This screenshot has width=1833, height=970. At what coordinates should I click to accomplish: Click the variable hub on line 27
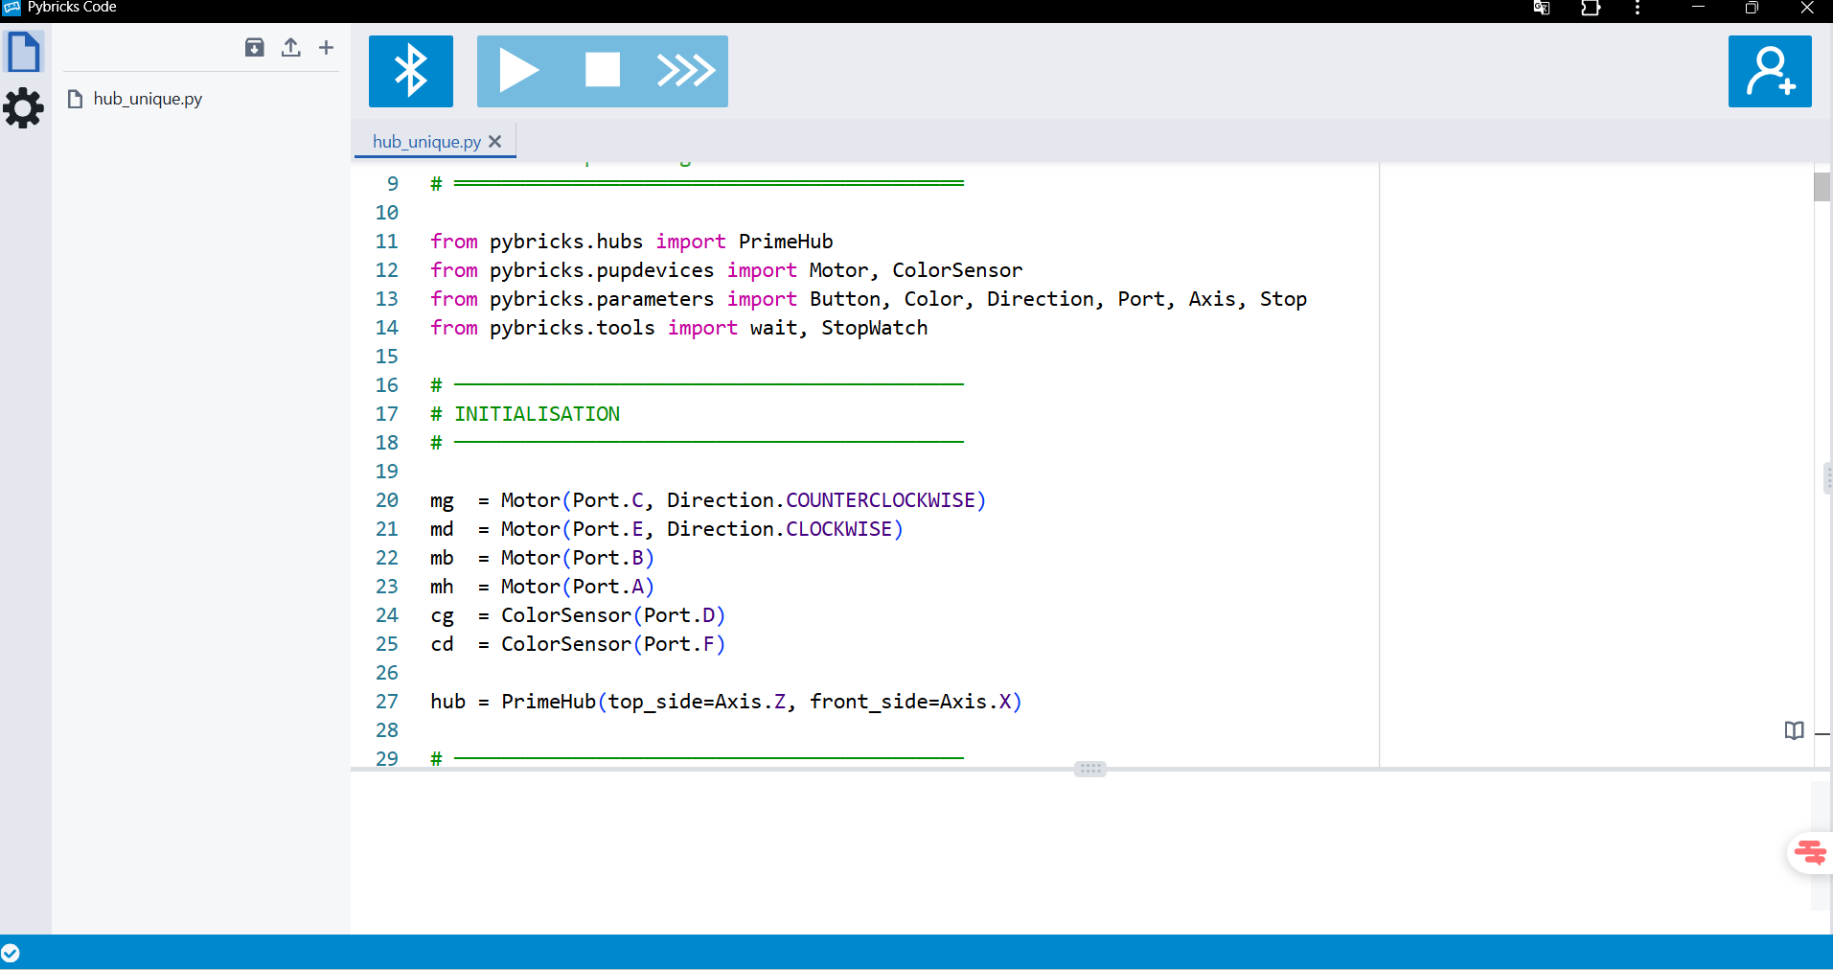click(x=447, y=702)
